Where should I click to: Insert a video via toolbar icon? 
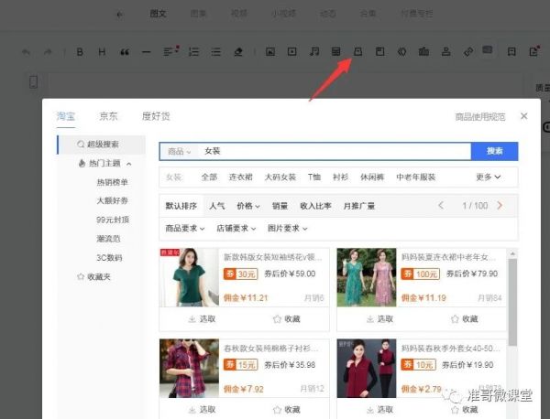291,52
